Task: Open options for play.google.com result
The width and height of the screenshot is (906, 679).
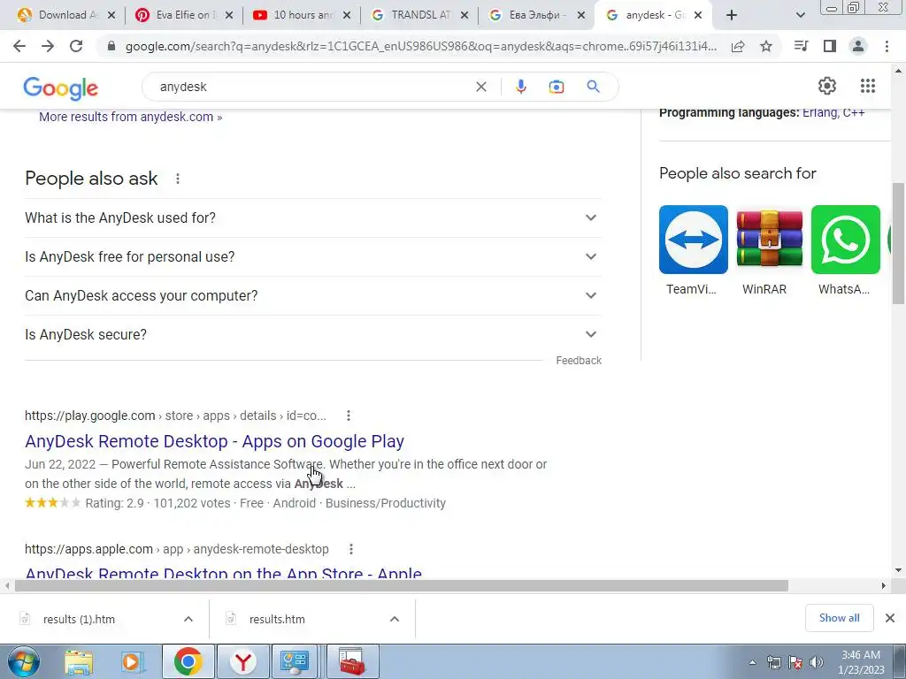Action: (349, 416)
